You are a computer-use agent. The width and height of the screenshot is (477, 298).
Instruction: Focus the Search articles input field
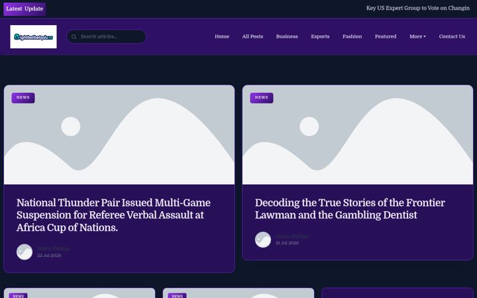[x=106, y=36]
